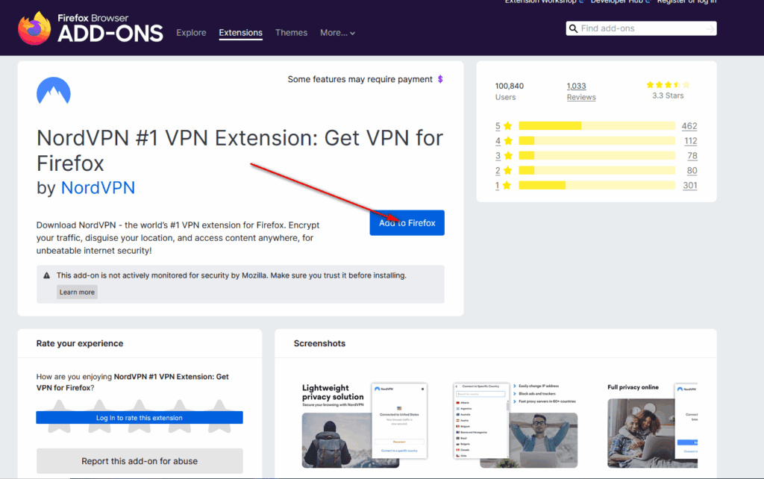Viewport: 764px width, 479px height.
Task: Click Log in to rate this extension
Action: click(x=140, y=418)
